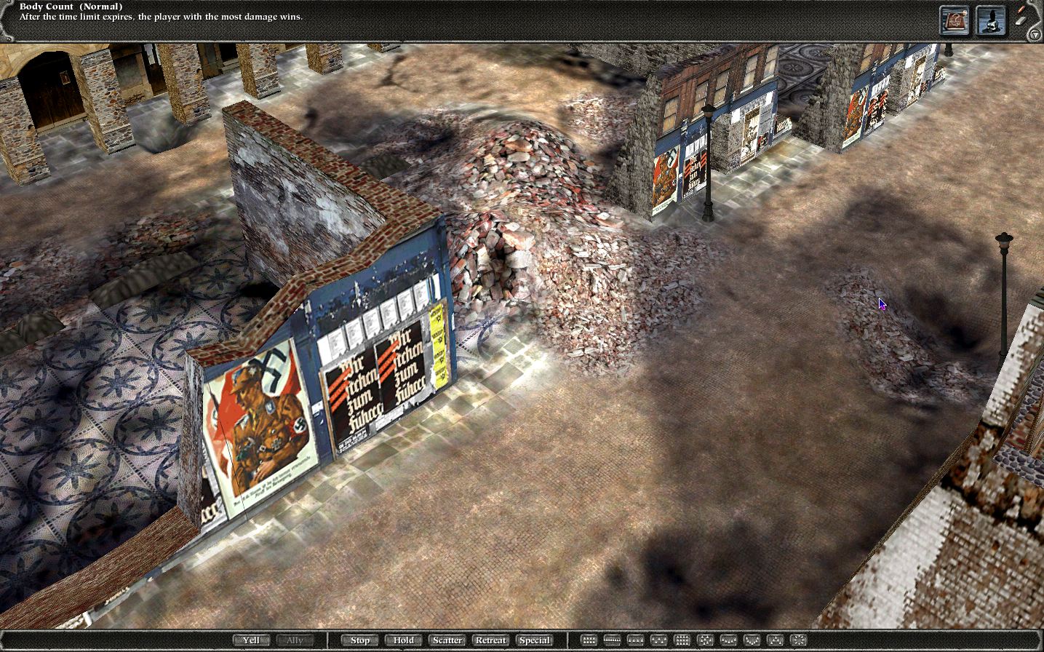1044x652 pixels.
Task: Select the eraser tool
Action: (x=1020, y=21)
